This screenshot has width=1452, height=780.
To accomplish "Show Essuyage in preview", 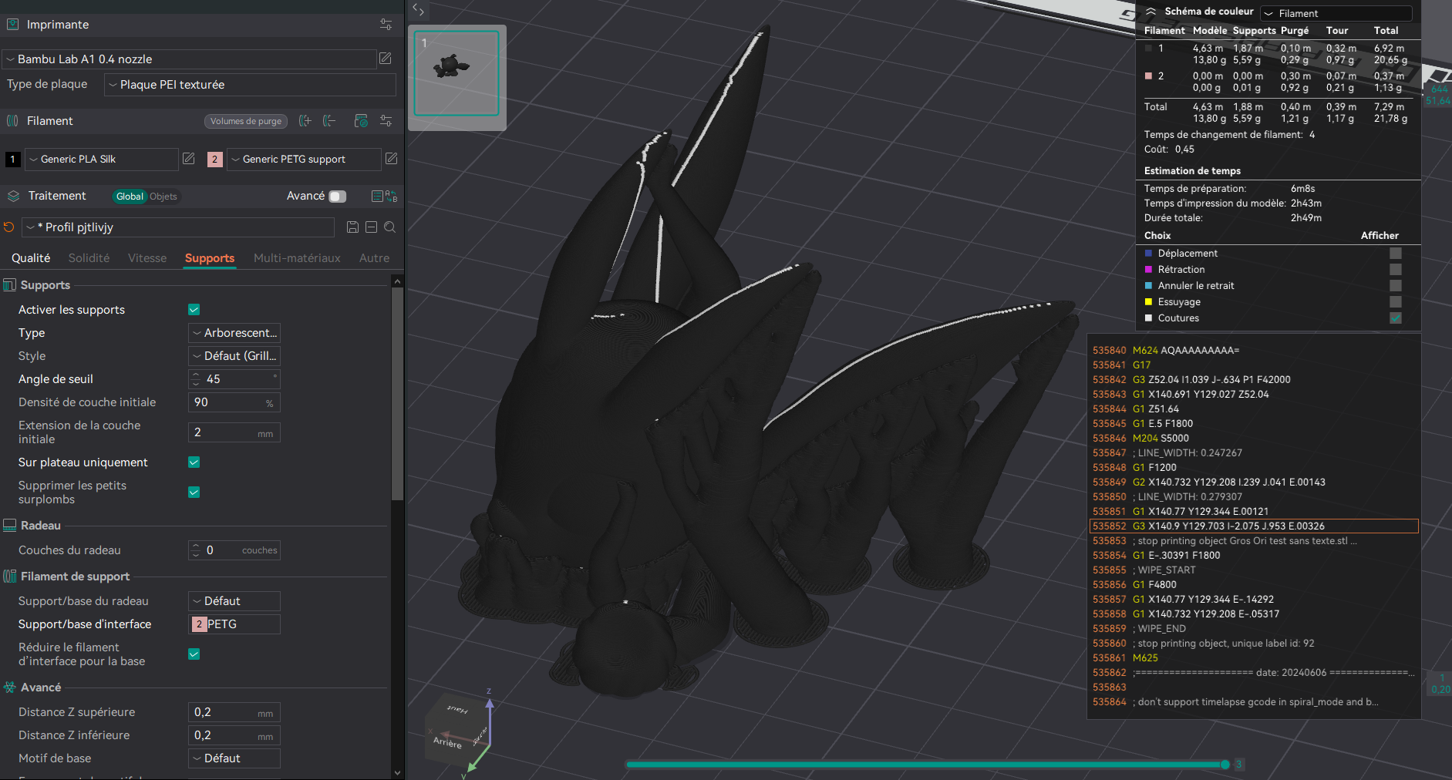I will pyautogui.click(x=1396, y=302).
